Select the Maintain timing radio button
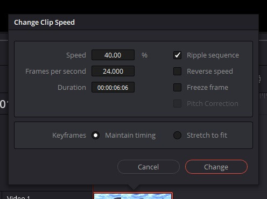267x199 pixels. [x=95, y=135]
